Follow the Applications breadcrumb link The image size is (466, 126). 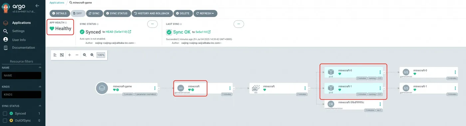(x=57, y=2)
